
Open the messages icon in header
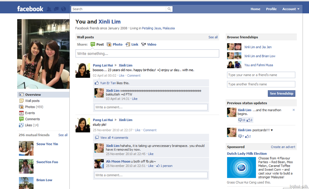(56, 9)
